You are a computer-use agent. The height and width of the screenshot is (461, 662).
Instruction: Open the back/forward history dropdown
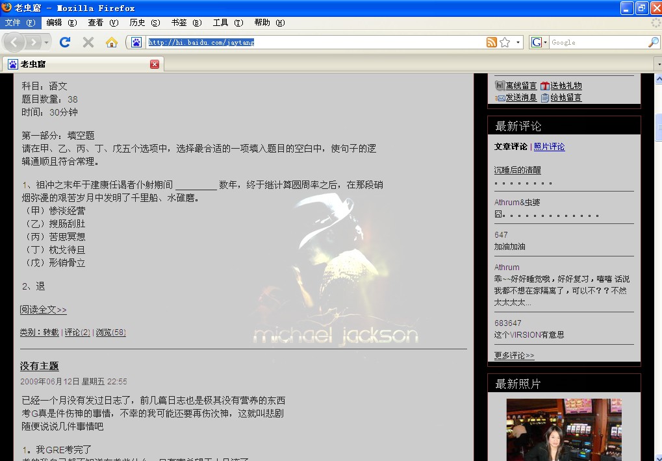(46, 42)
